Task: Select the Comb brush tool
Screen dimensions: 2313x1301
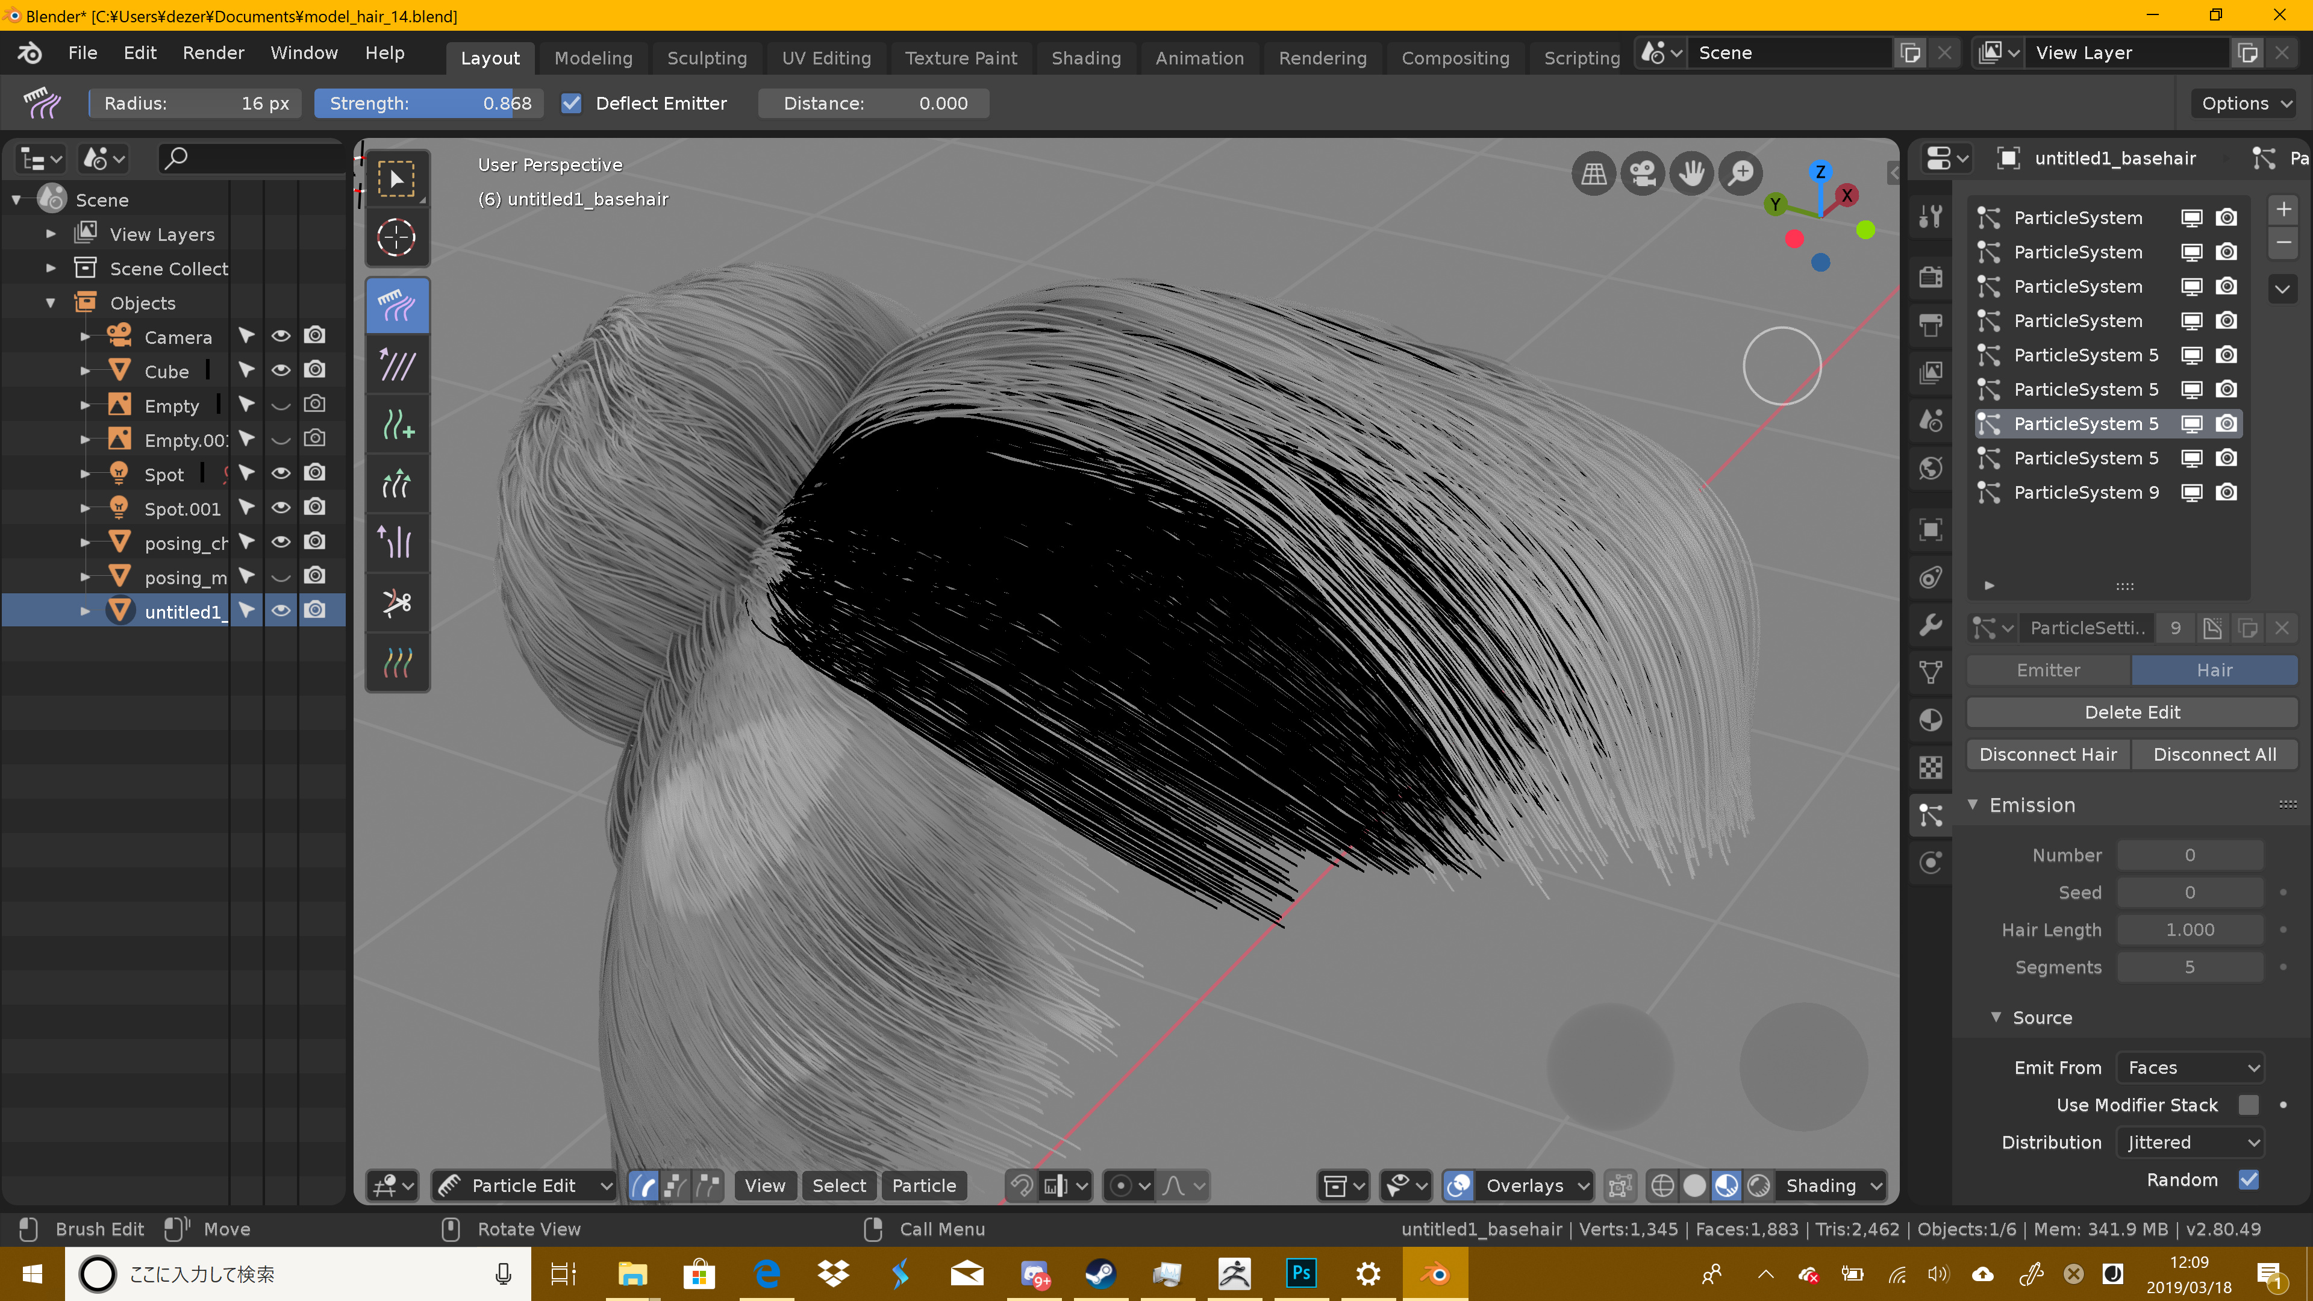Action: [x=397, y=305]
